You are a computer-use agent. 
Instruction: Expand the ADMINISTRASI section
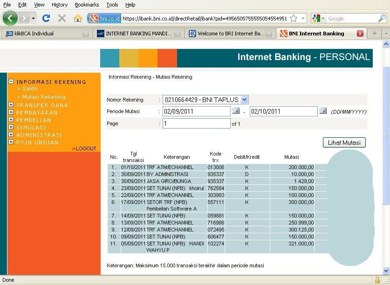11,135
